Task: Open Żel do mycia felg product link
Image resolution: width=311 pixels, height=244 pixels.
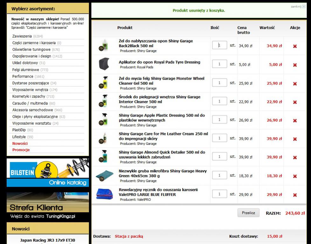Action: click(x=162, y=81)
